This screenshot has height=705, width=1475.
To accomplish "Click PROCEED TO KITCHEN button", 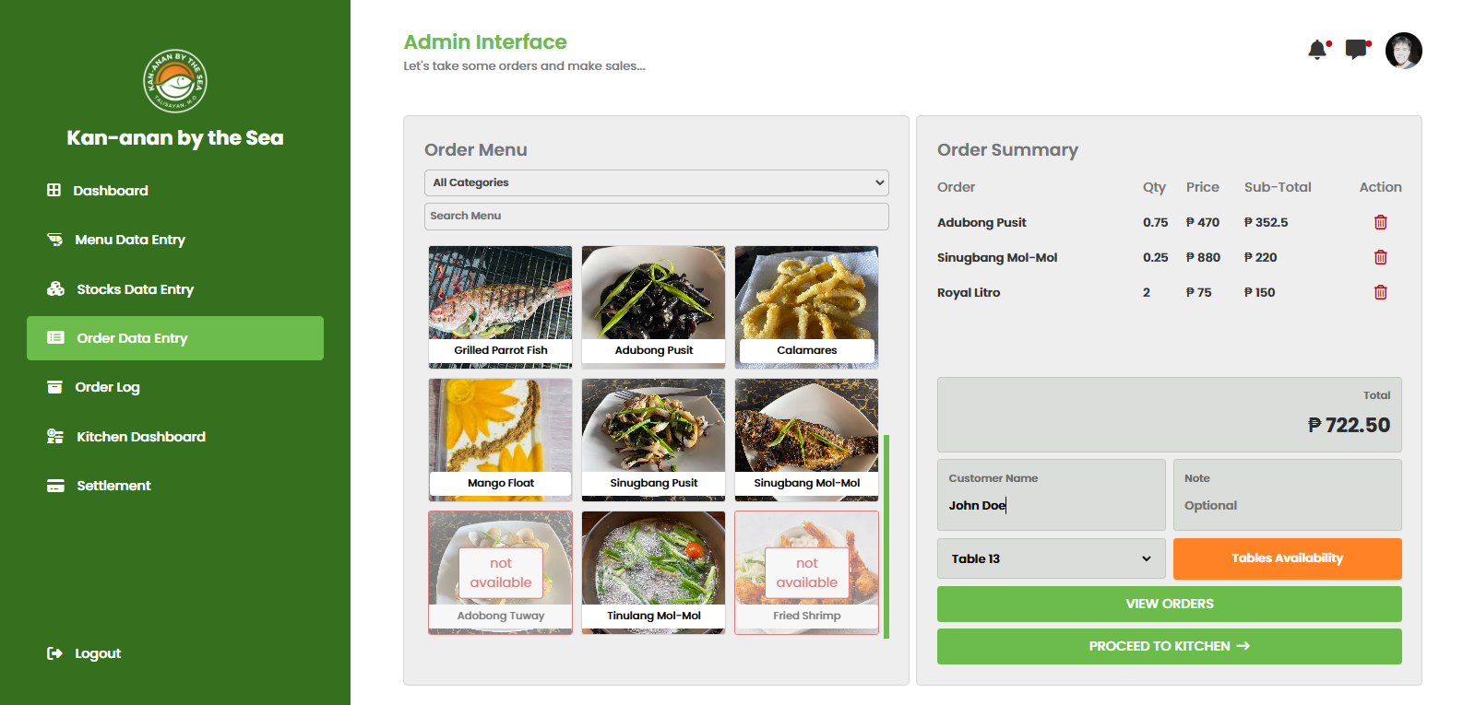I will coord(1169,646).
